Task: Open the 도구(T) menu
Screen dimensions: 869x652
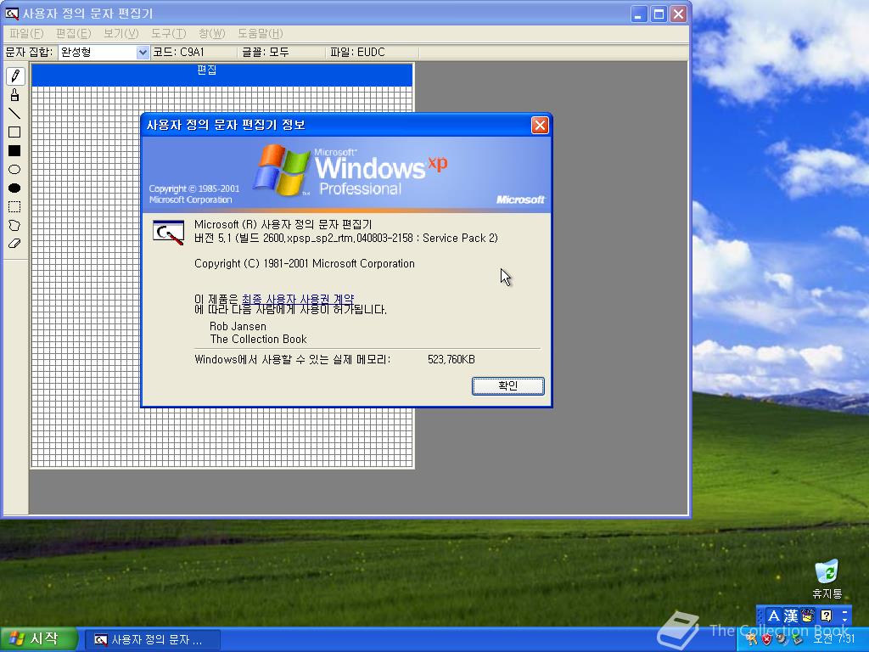Action: point(169,33)
